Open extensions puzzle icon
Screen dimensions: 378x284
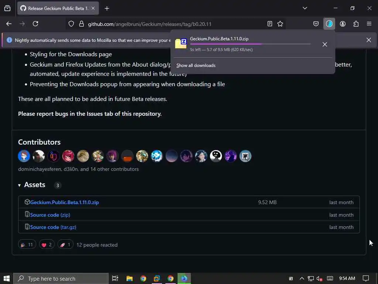pos(356,24)
